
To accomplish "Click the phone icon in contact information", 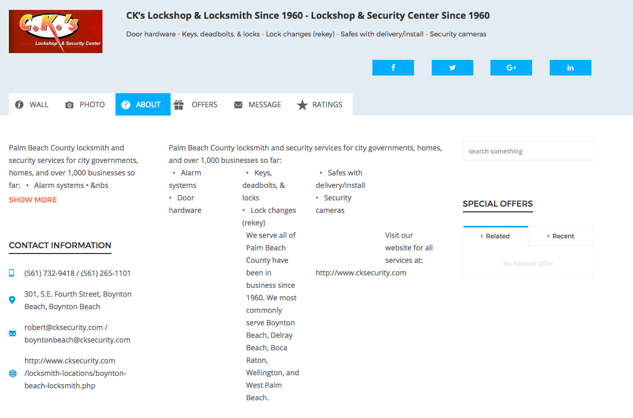I will click(x=12, y=273).
